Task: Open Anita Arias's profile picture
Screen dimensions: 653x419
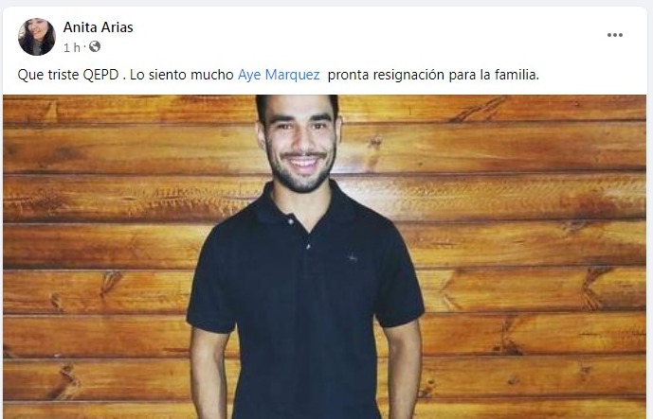Action: [x=37, y=37]
